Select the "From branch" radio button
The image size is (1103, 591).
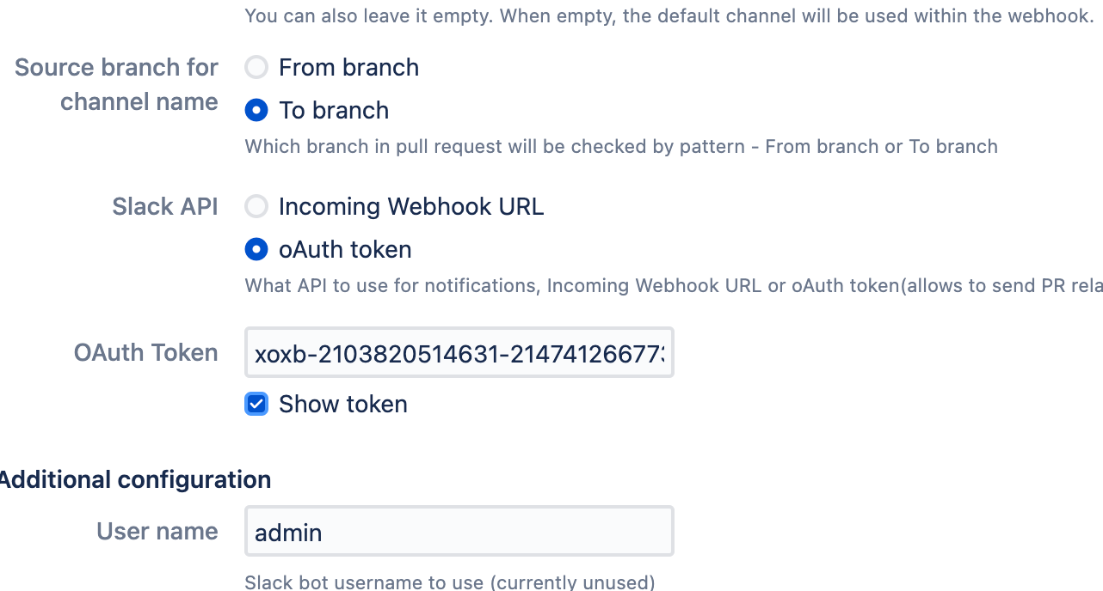click(x=256, y=67)
